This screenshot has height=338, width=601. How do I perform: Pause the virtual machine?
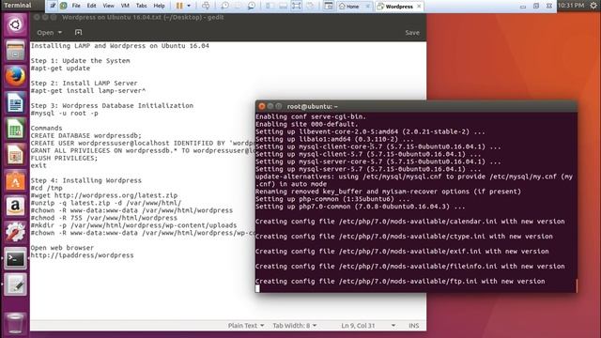tap(179, 6)
